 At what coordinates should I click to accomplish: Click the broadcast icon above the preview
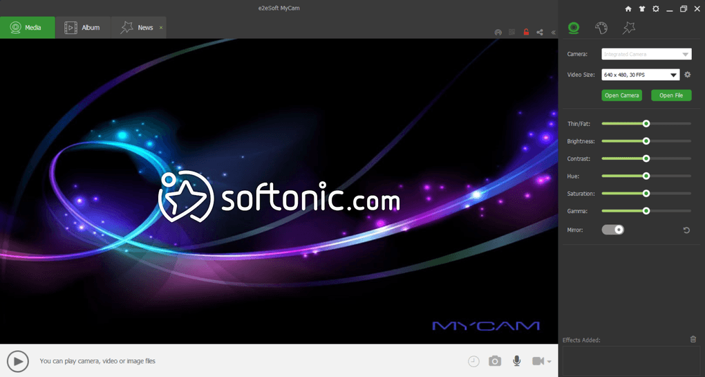498,33
